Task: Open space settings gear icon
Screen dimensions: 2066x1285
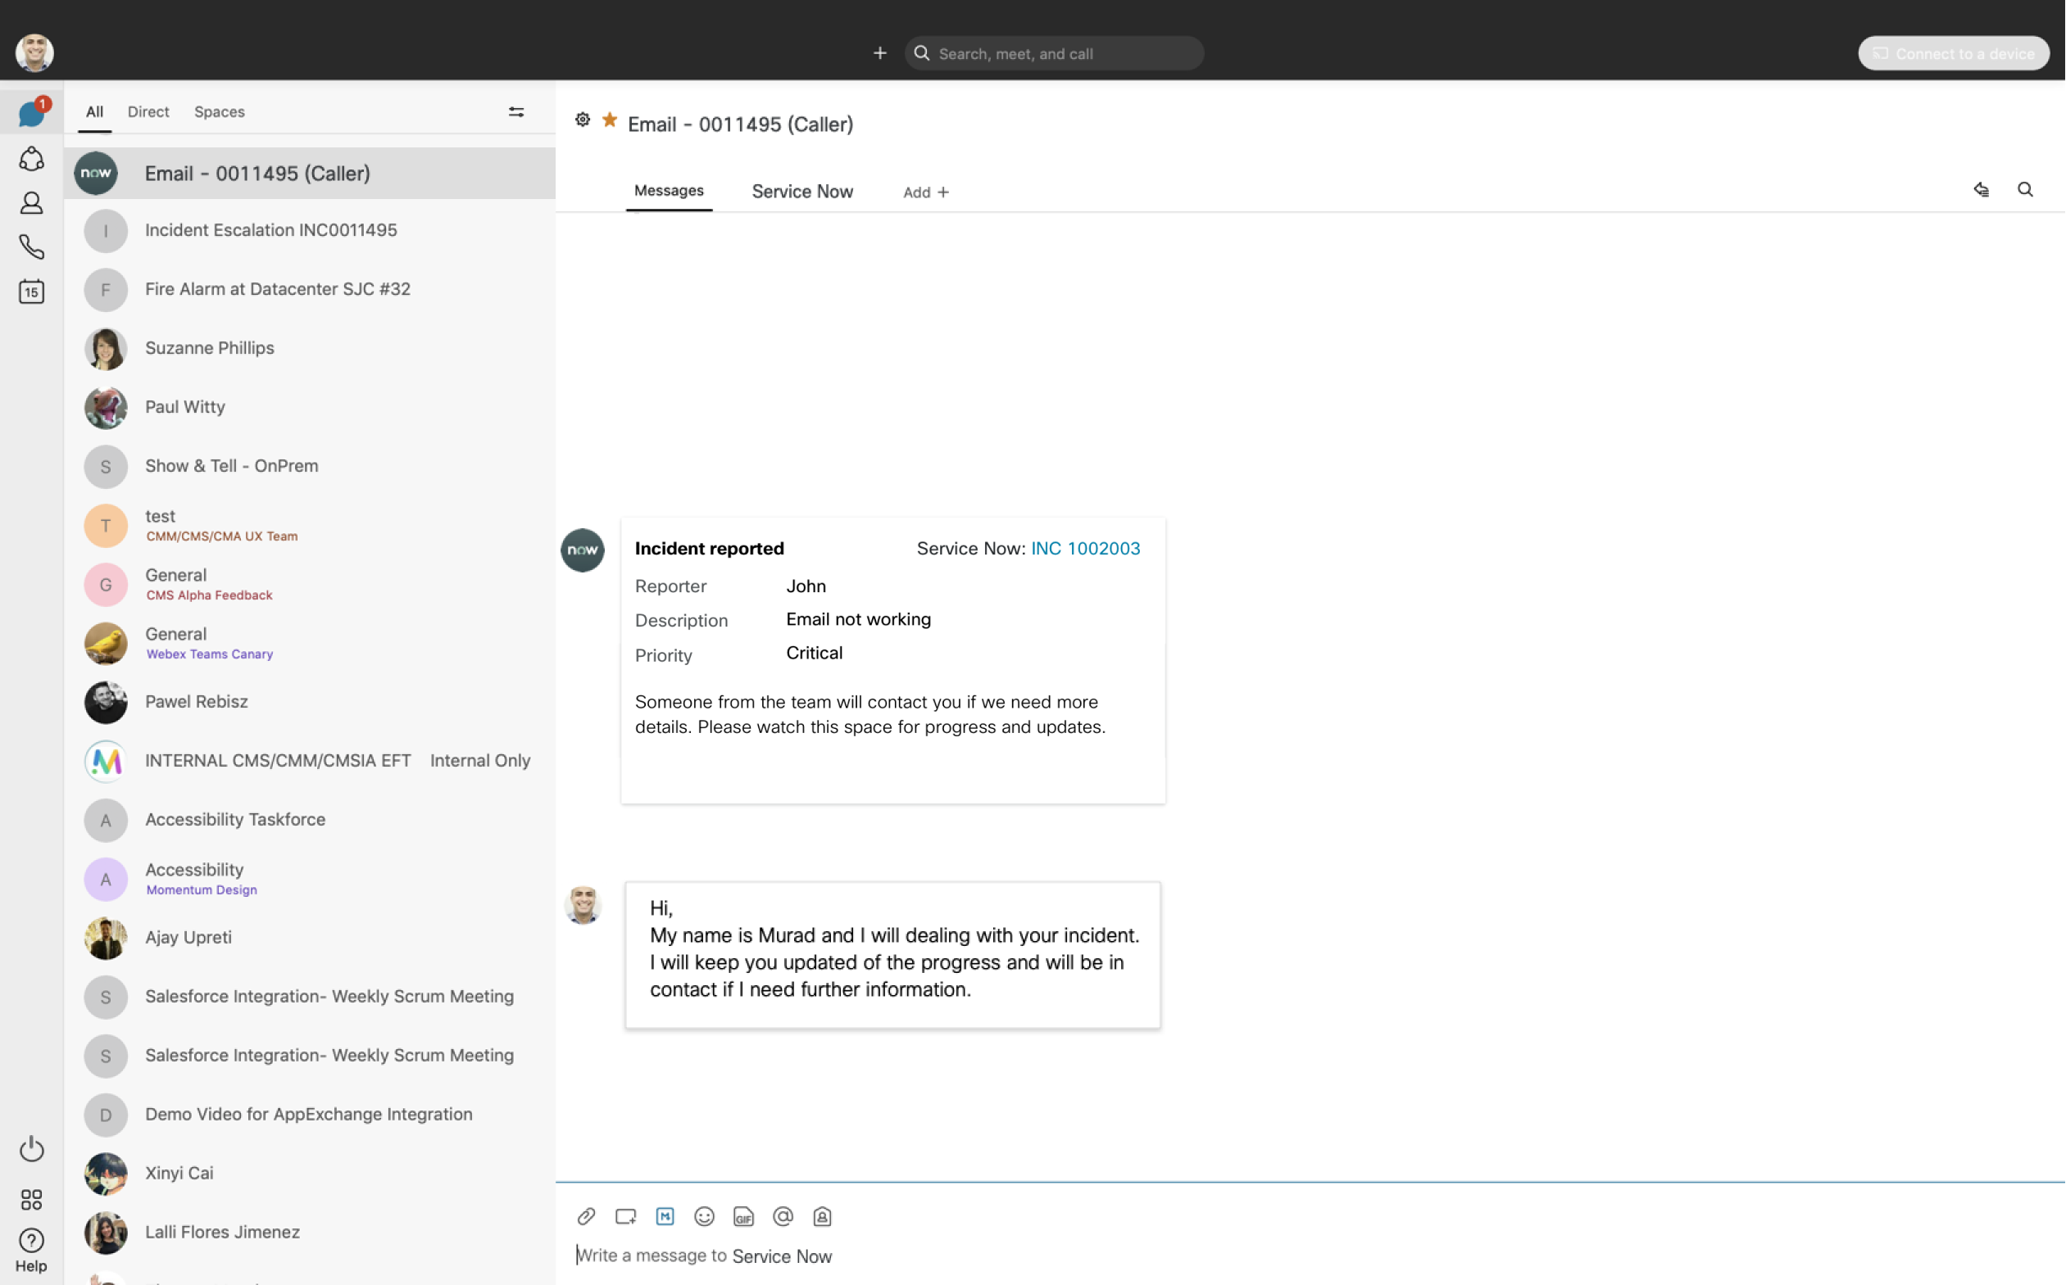Action: (x=583, y=120)
